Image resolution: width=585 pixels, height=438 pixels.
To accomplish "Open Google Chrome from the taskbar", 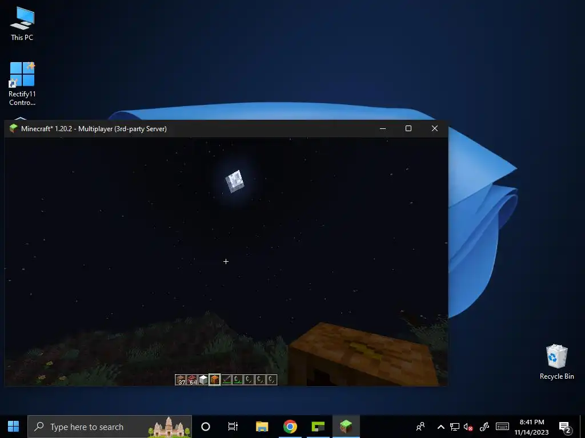I will (290, 427).
